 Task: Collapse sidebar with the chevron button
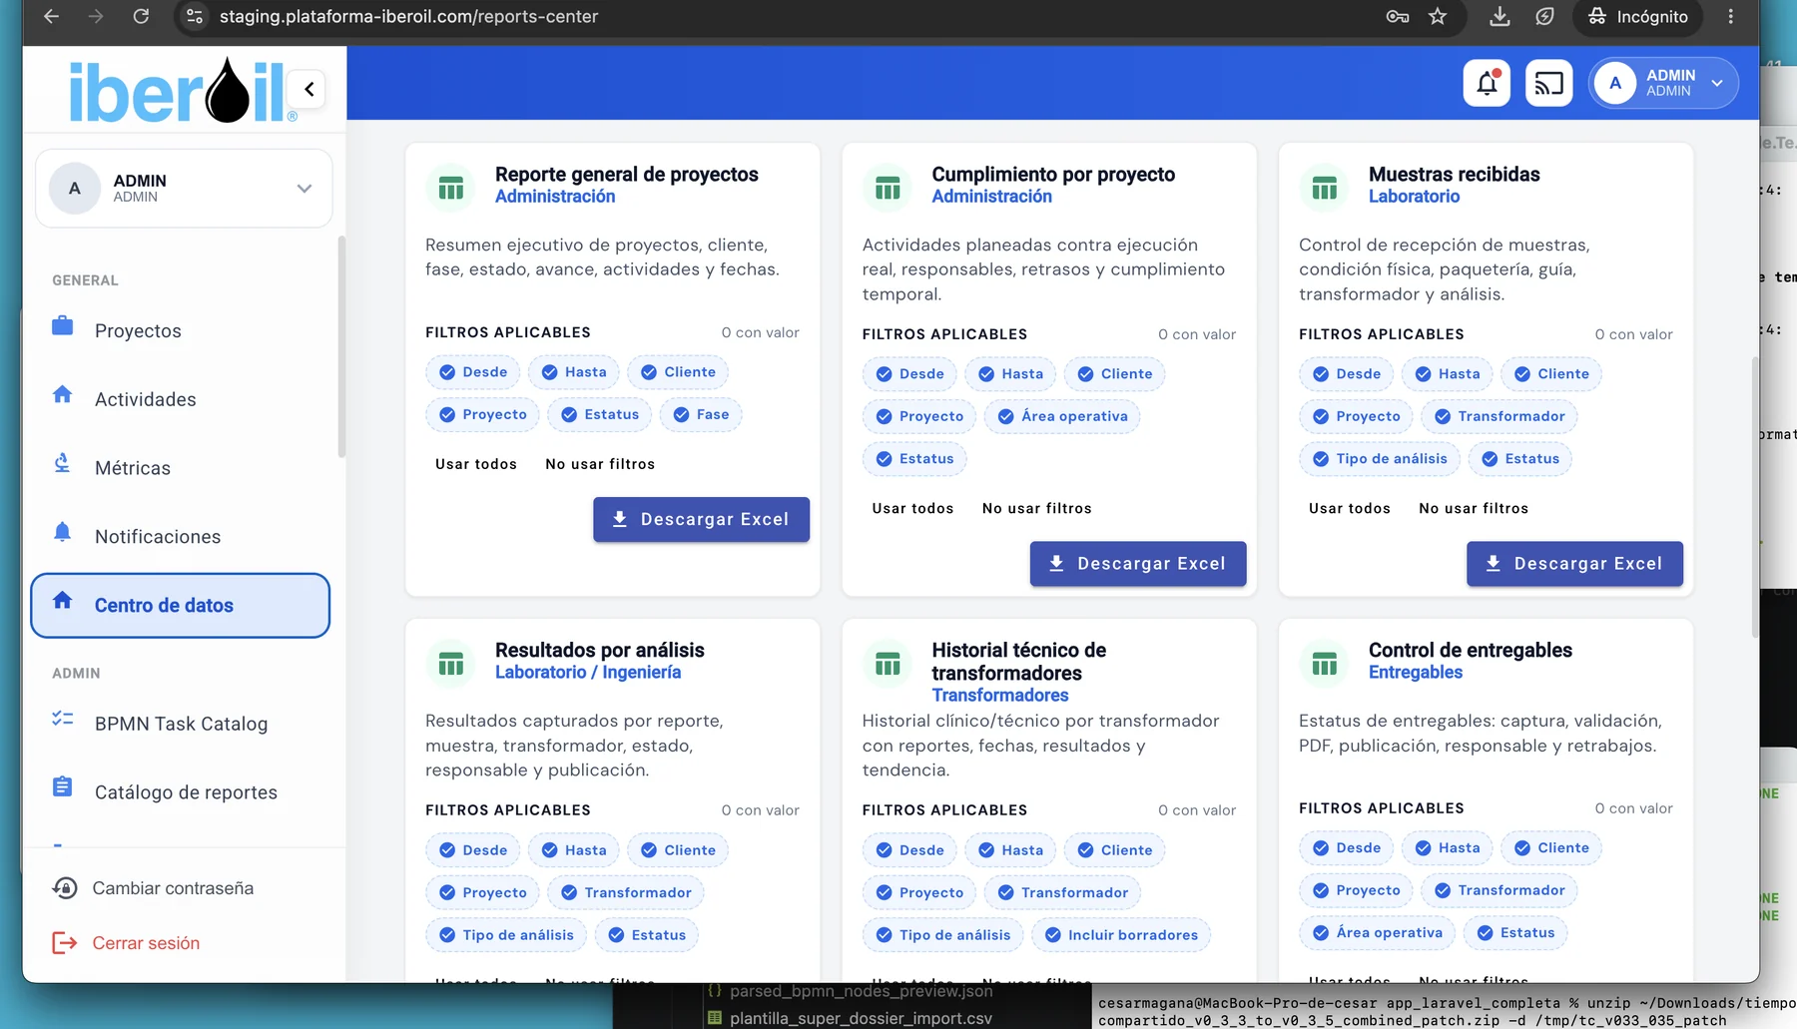coord(309,89)
